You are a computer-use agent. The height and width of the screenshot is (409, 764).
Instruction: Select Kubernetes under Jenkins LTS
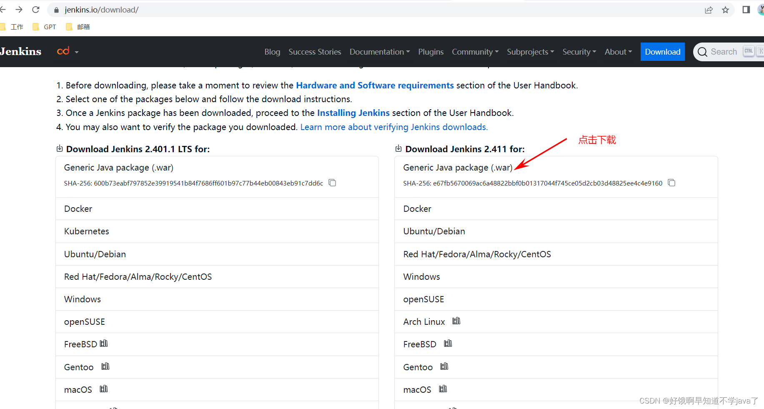point(217,231)
